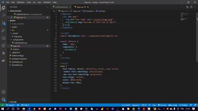Image resolution: width=198 pixels, height=111 pixels.
Task: Click LF end-of-line selector
Action: point(149,105)
